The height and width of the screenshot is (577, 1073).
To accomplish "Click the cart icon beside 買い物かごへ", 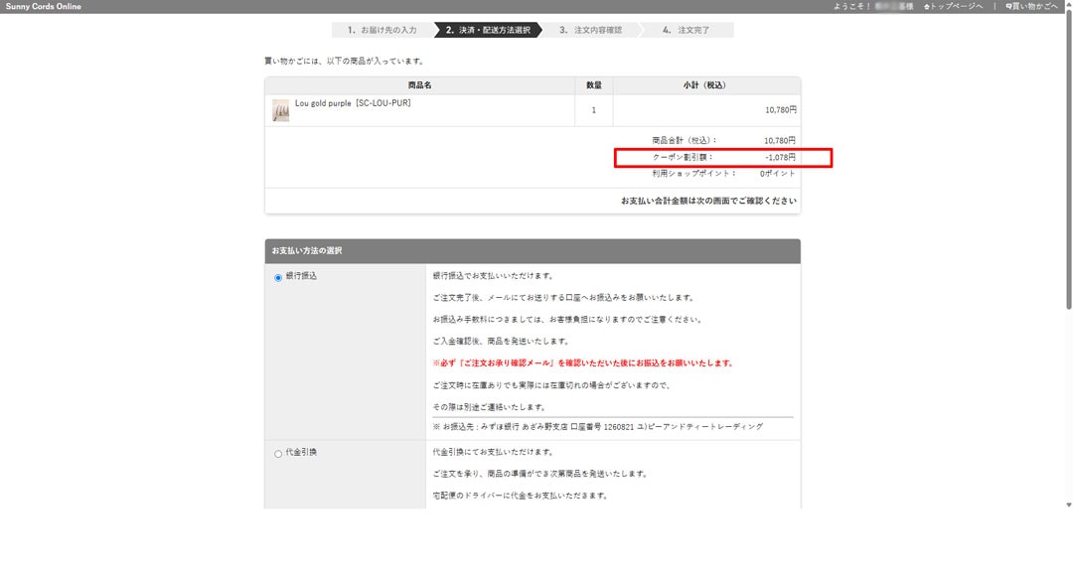I will pyautogui.click(x=1008, y=7).
